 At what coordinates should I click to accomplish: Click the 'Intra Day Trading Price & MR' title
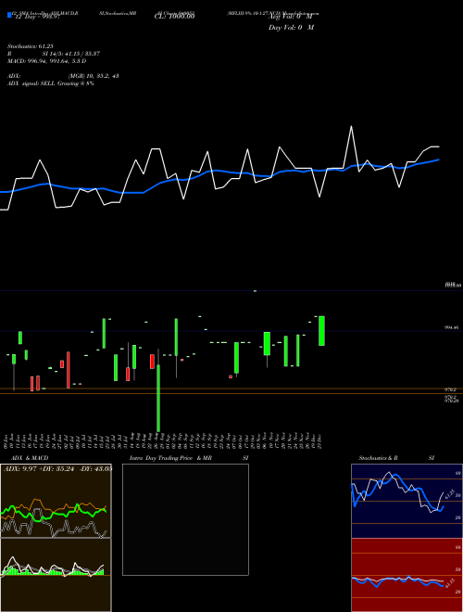coord(170,458)
